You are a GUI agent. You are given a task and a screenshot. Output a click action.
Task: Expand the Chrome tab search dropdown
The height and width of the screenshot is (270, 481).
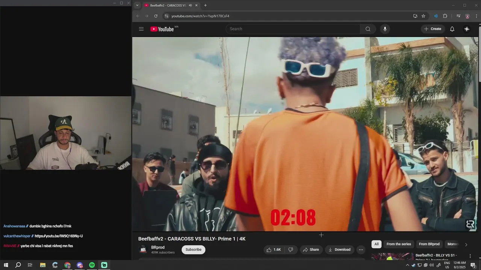pos(137,5)
